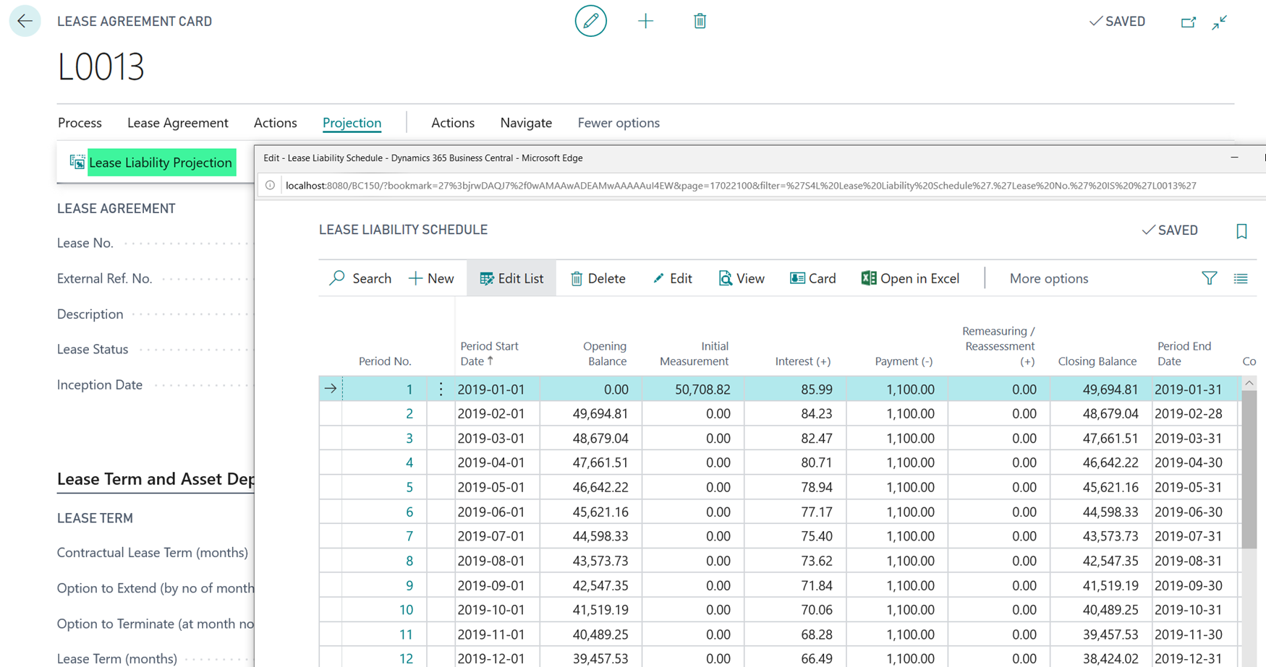Open the Actions menu next to Navigate
Screen dimensions: 1266x667
pyautogui.click(x=453, y=123)
